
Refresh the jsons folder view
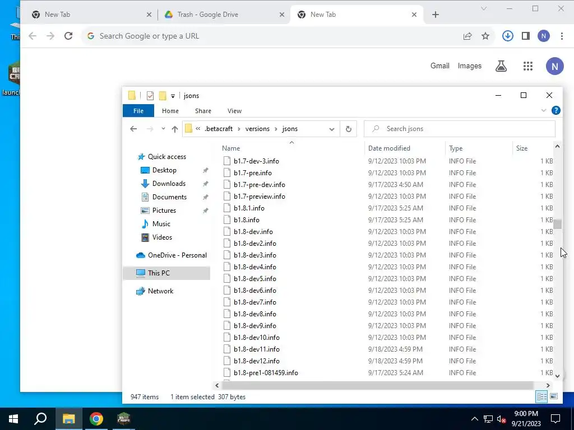coord(349,129)
